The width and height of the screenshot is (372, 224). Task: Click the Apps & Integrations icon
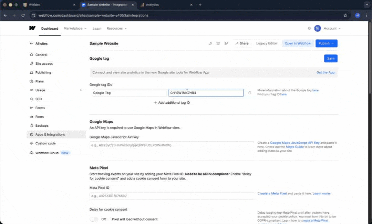coord(32,134)
